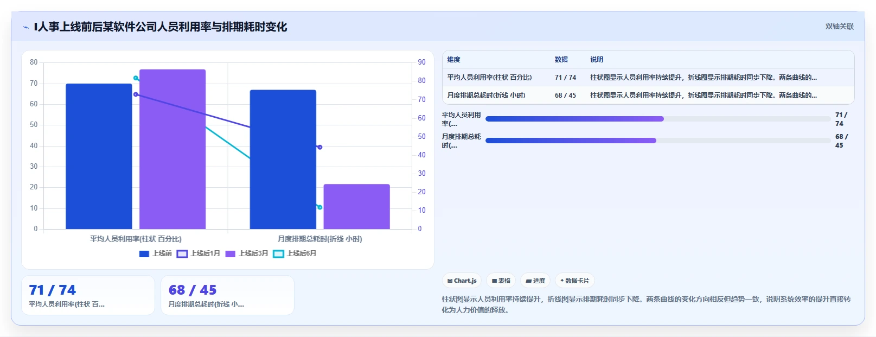876x337 pixels.
Task: Click the 数据 table column header
Action: 561,60
